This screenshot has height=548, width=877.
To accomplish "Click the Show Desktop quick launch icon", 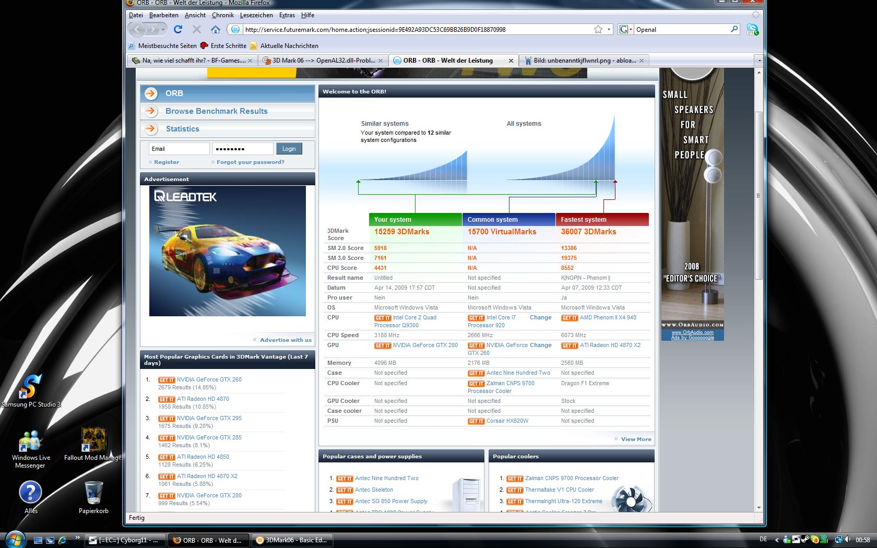I will [38, 540].
